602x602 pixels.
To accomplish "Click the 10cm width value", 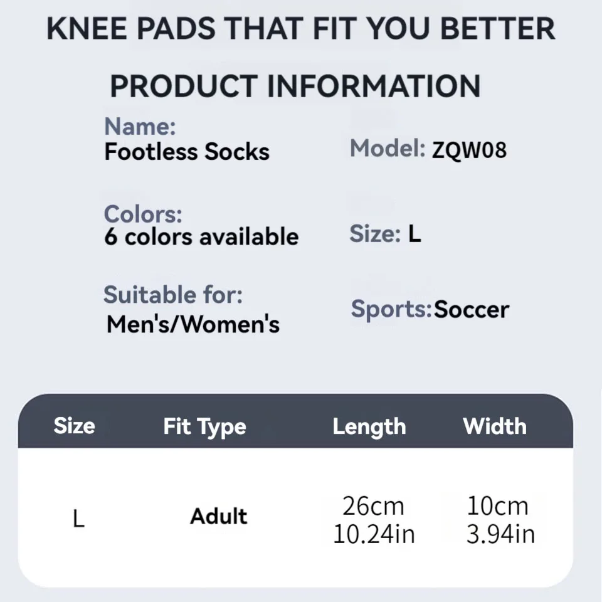I will point(498,505).
